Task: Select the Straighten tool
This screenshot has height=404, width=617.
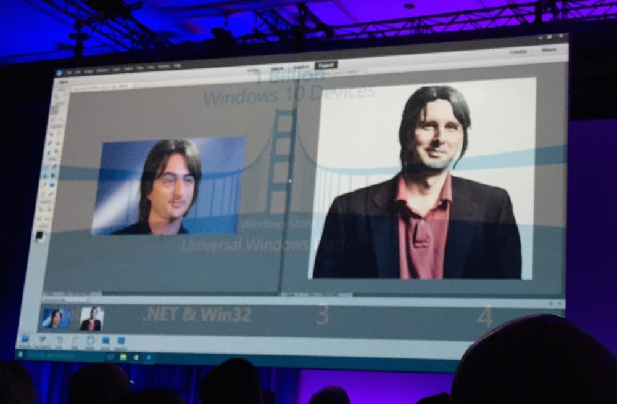Action: point(49,218)
